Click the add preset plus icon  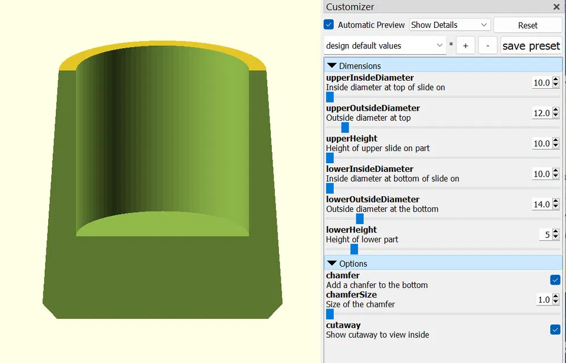(465, 45)
